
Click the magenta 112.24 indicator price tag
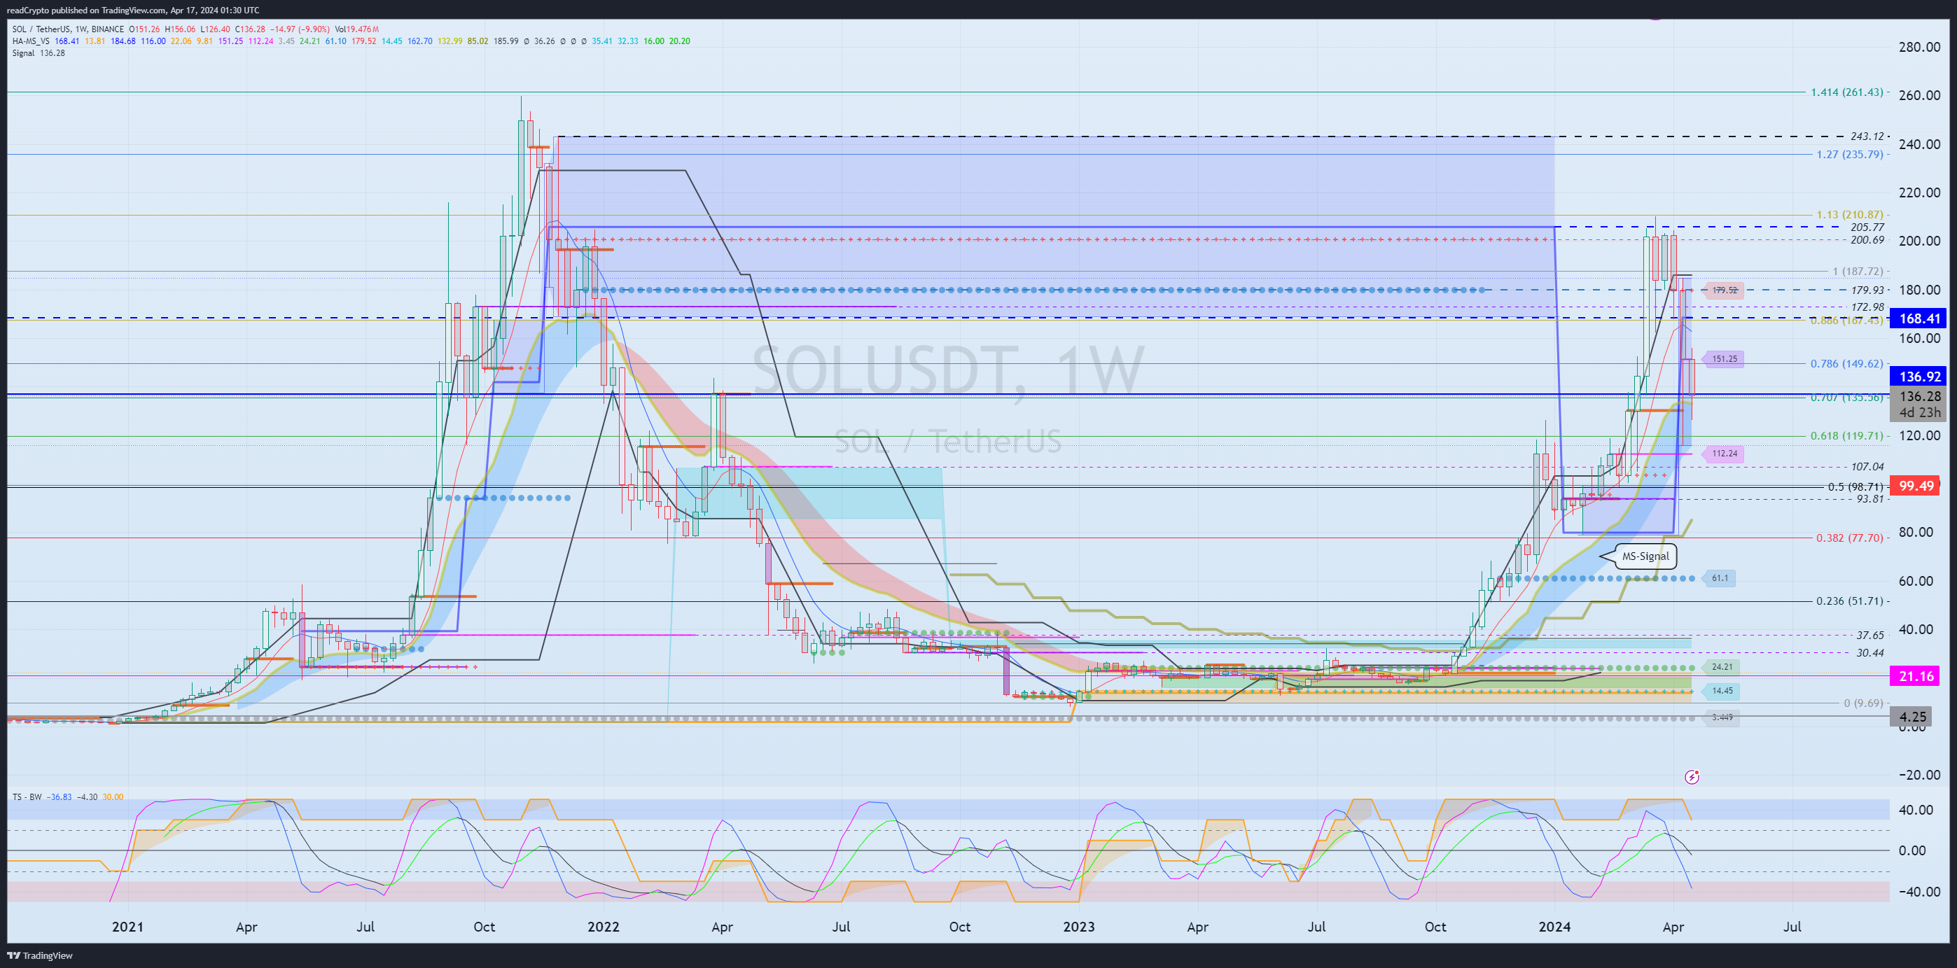[1723, 454]
